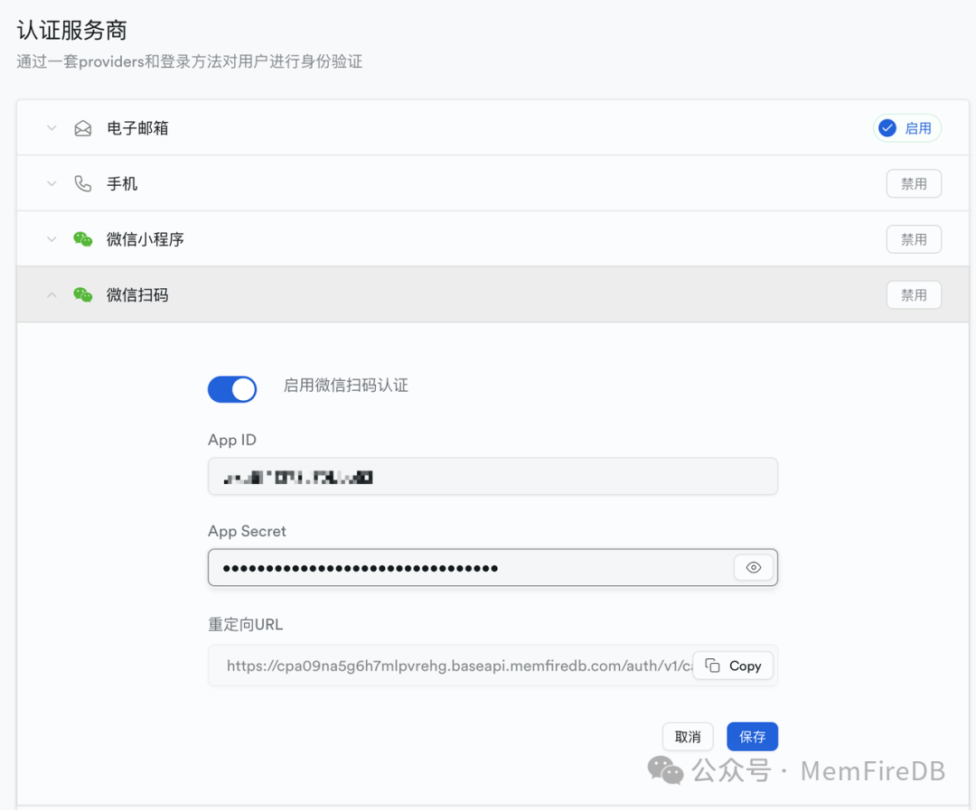Collapse the 微信扫码 provider row
The height and width of the screenshot is (810, 976).
52,295
